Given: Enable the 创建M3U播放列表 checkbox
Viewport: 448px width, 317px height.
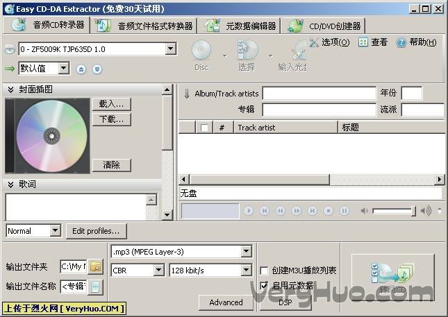Looking at the screenshot, I should pyautogui.click(x=264, y=271).
